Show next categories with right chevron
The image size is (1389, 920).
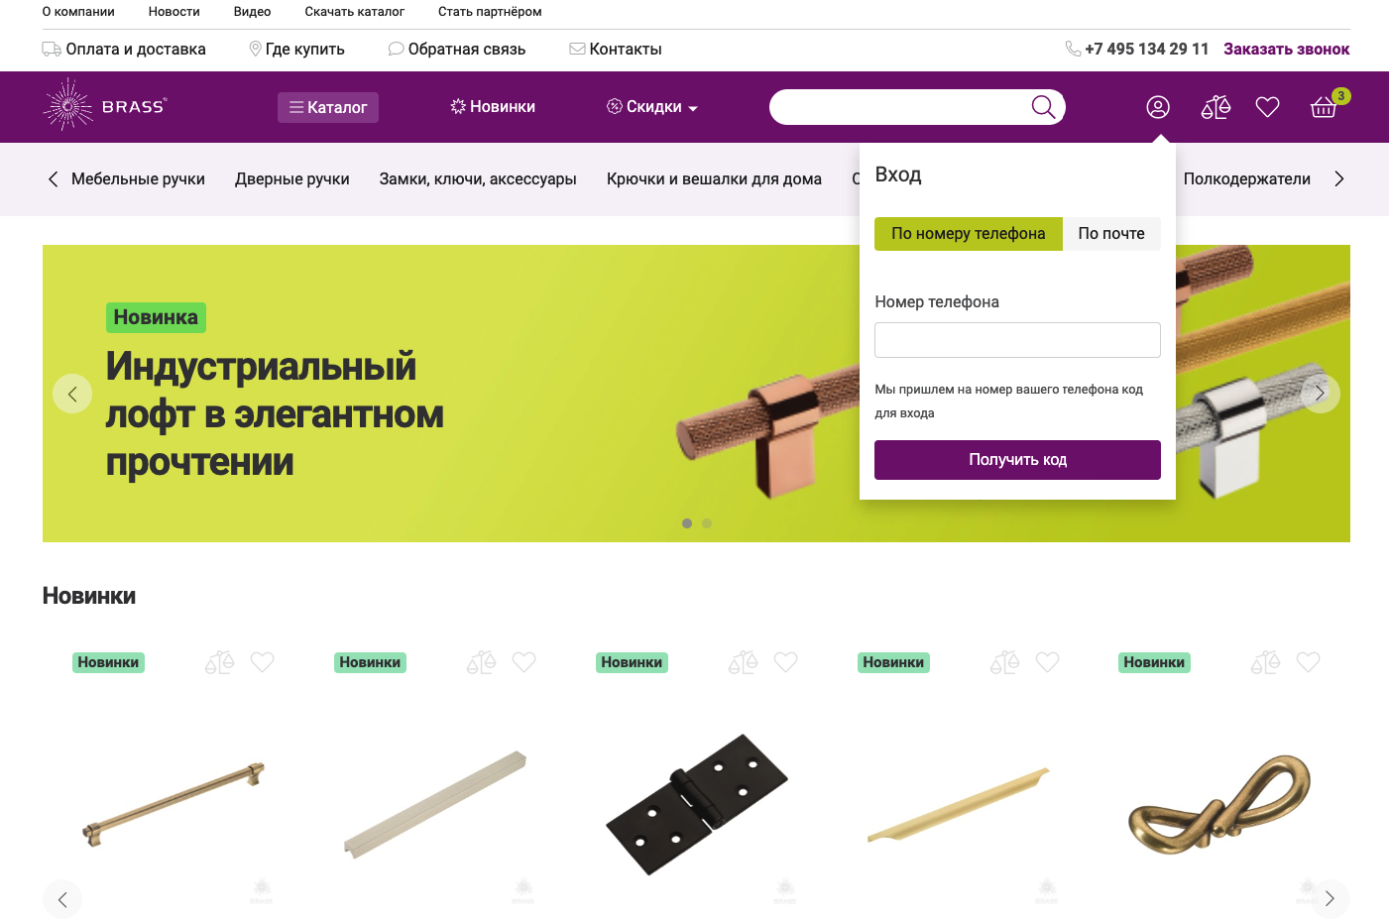(x=1339, y=178)
